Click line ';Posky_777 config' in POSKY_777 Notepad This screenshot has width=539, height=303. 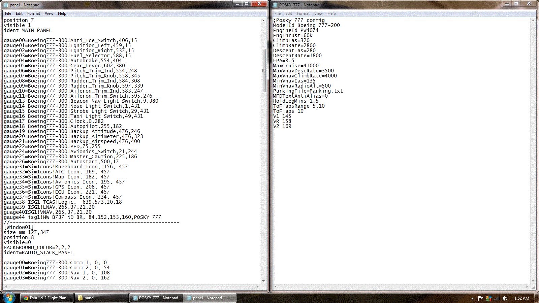pyautogui.click(x=299, y=20)
